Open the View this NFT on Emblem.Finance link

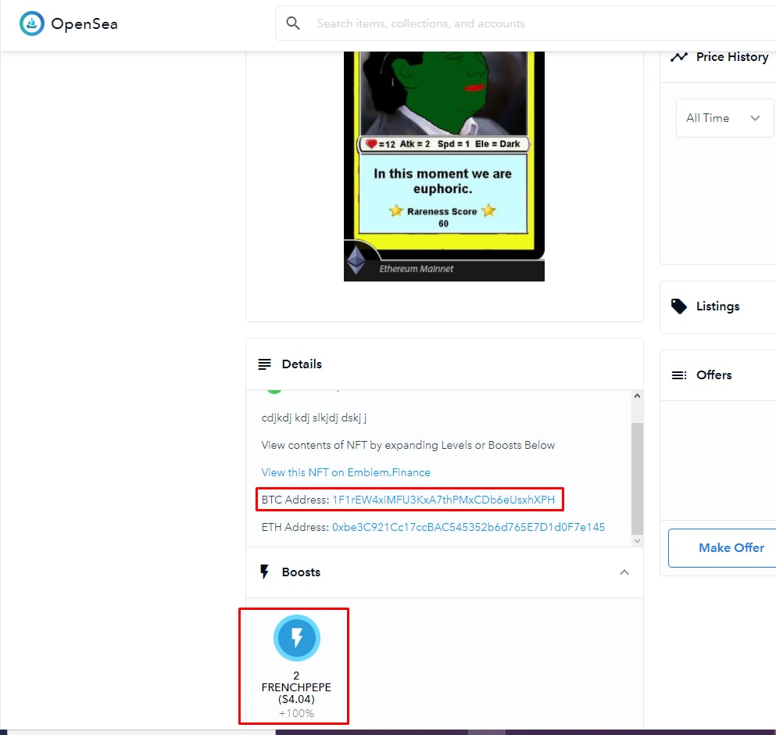pos(345,472)
